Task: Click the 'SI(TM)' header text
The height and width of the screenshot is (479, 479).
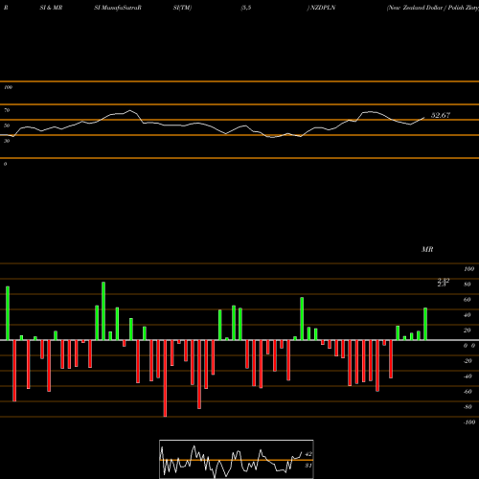Action: click(182, 8)
